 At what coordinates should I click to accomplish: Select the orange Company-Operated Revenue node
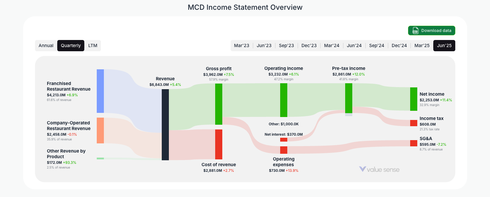click(x=100, y=131)
